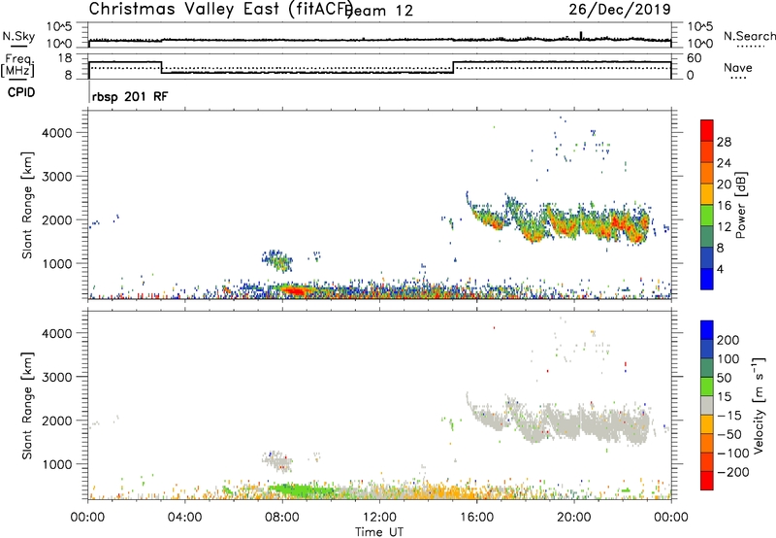Click the '00:00' label ending the time axis
Image resolution: width=776 pixels, height=538 pixels.
[671, 518]
